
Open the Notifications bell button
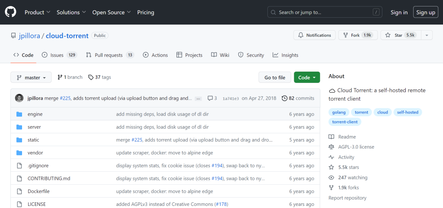315,35
